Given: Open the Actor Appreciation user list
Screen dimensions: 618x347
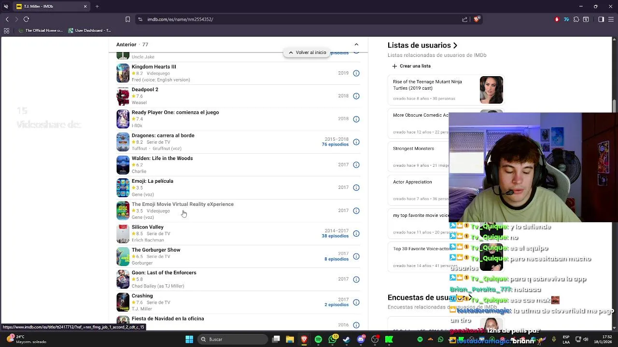Looking at the screenshot, I should pos(412,182).
